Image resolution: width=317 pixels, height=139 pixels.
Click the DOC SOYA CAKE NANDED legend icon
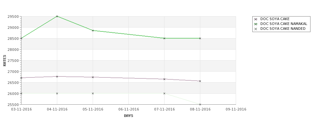256,29
